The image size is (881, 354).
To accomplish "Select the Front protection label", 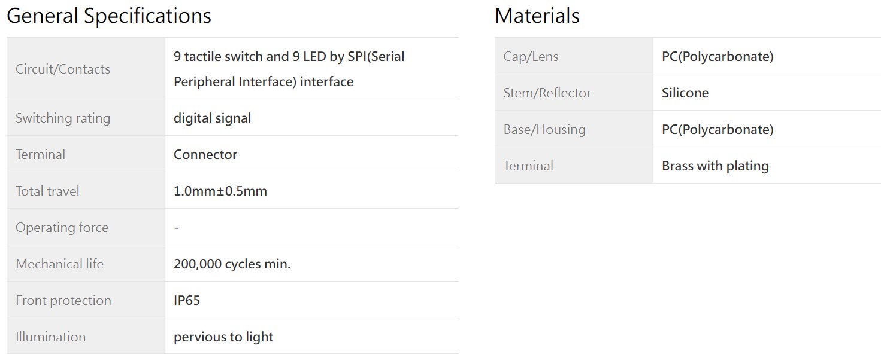I will [63, 300].
